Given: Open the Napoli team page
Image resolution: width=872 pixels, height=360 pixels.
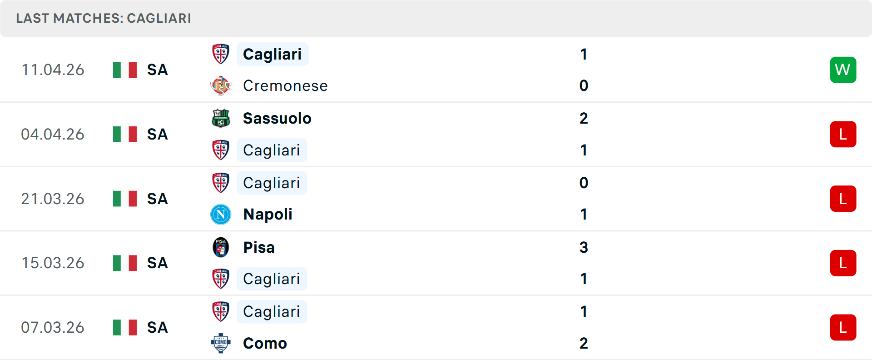Looking at the screenshot, I should pos(268,214).
